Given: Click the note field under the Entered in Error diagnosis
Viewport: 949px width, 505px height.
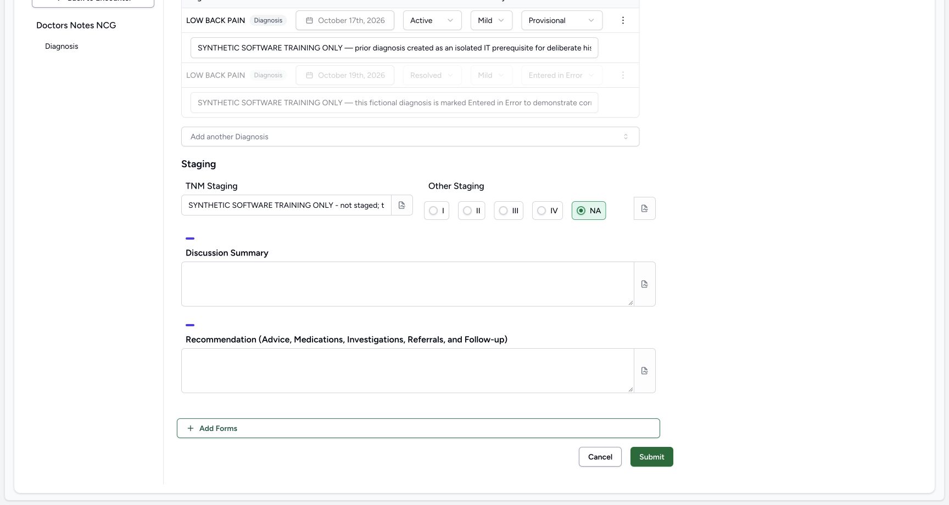Looking at the screenshot, I should [394, 103].
